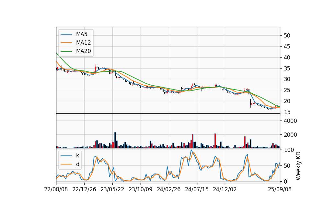Click the price axis value 40
311x223 pixels.
[x=287, y=58]
